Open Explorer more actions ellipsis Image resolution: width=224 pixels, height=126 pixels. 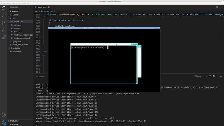29,7
